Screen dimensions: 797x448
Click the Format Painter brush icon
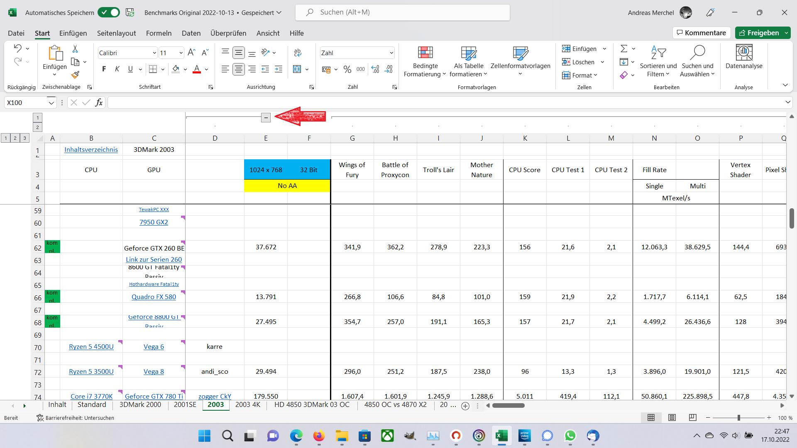click(75, 75)
